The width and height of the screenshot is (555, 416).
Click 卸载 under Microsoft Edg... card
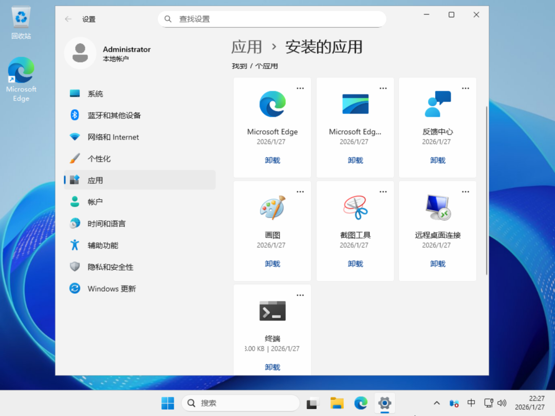tap(355, 160)
